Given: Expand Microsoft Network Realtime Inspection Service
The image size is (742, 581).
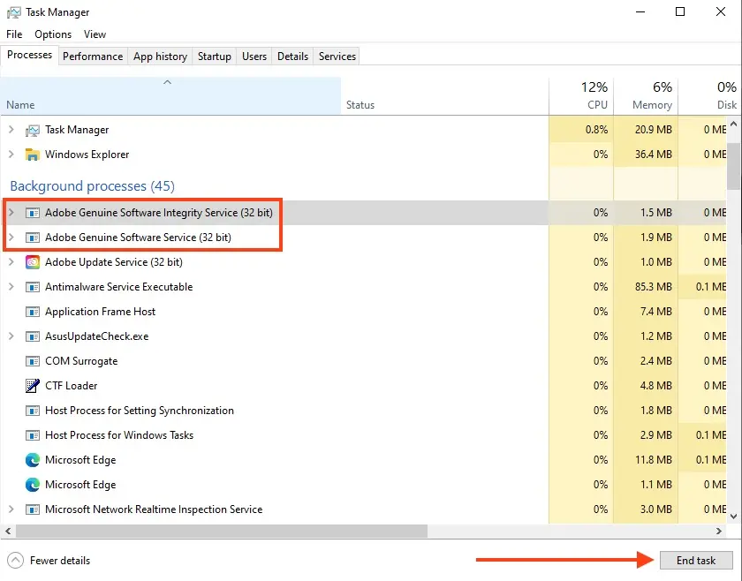Looking at the screenshot, I should (x=11, y=509).
